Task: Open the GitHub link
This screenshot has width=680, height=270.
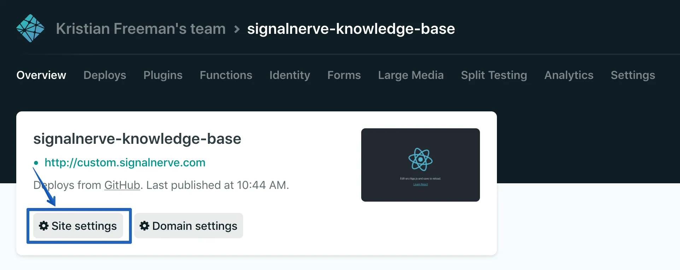Action: pyautogui.click(x=122, y=185)
